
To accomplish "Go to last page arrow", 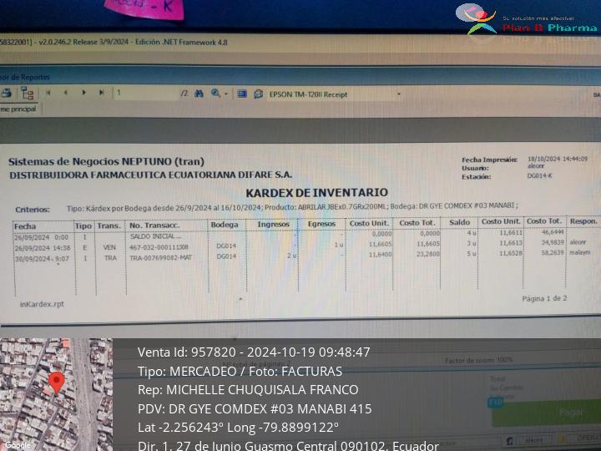I will (102, 93).
